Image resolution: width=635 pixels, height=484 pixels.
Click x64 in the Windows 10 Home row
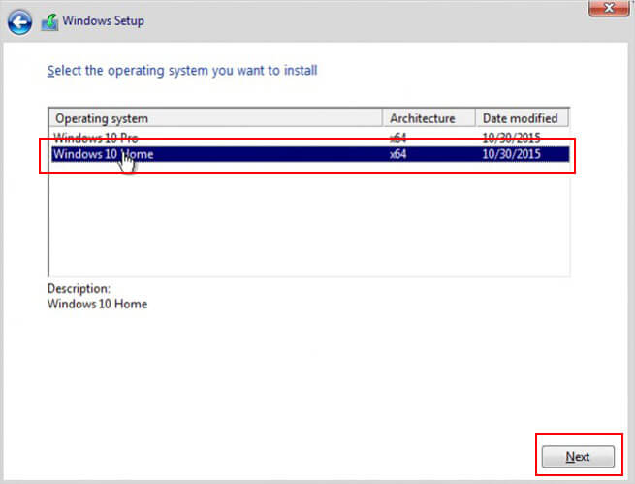click(397, 154)
